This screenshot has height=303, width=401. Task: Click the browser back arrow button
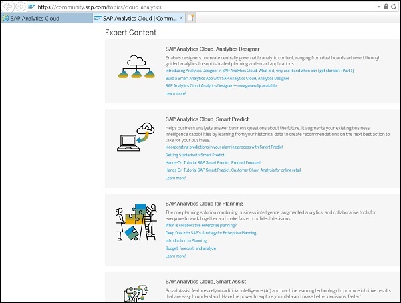pos(7,6)
